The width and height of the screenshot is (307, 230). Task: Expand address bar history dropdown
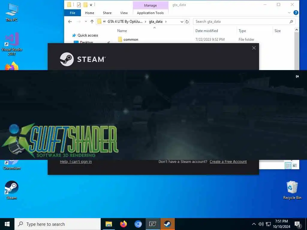182,22
